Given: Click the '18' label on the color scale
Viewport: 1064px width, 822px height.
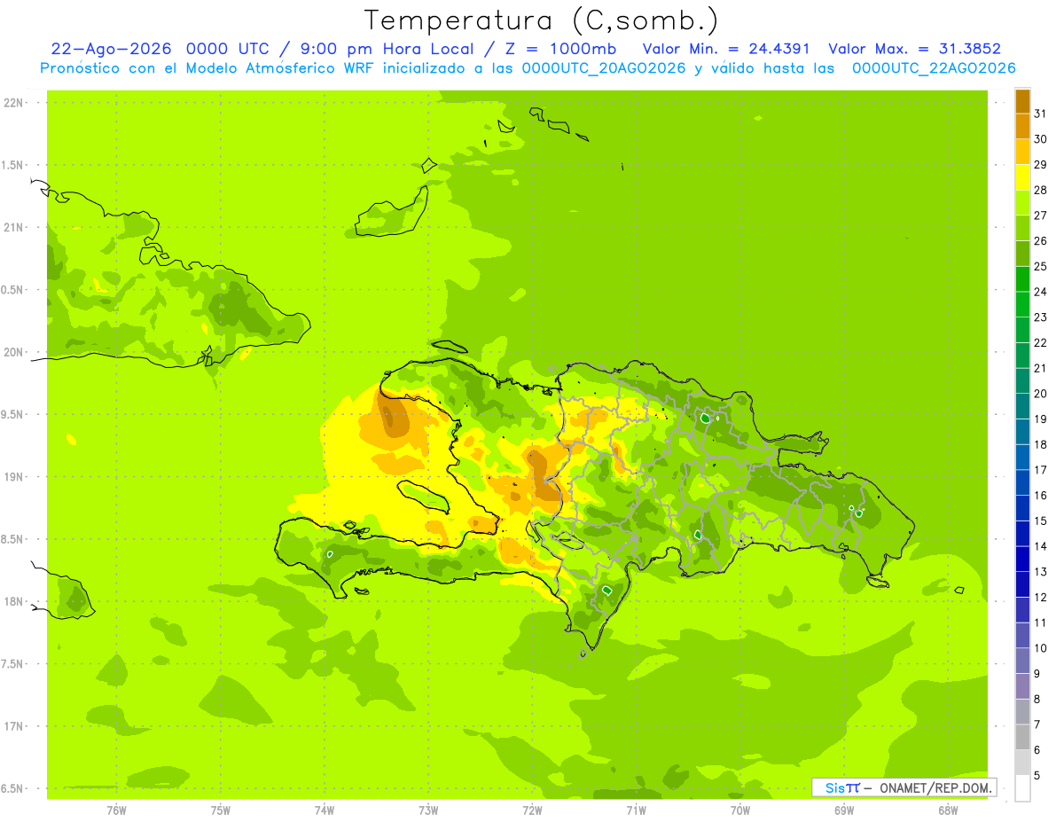Looking at the screenshot, I should (1040, 444).
